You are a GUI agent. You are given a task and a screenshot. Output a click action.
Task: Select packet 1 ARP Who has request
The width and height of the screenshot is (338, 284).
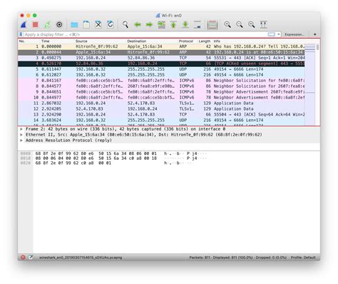[x=161, y=46]
